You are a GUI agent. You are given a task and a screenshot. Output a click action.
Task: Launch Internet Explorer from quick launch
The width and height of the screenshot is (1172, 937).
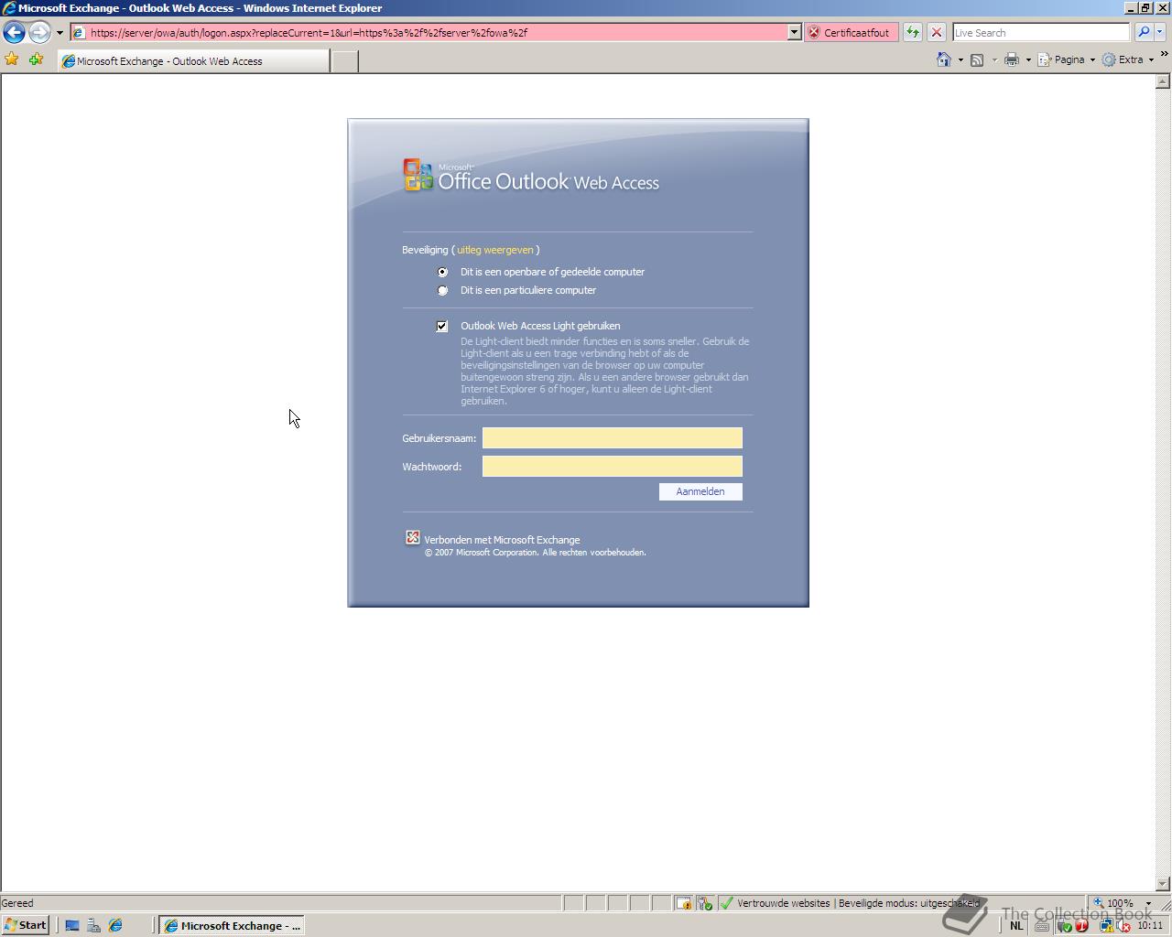point(115,926)
